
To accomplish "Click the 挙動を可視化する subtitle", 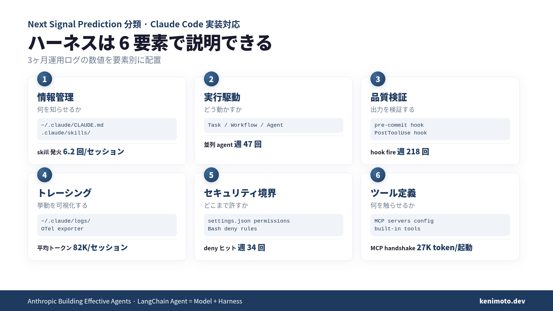I will coord(63,205).
